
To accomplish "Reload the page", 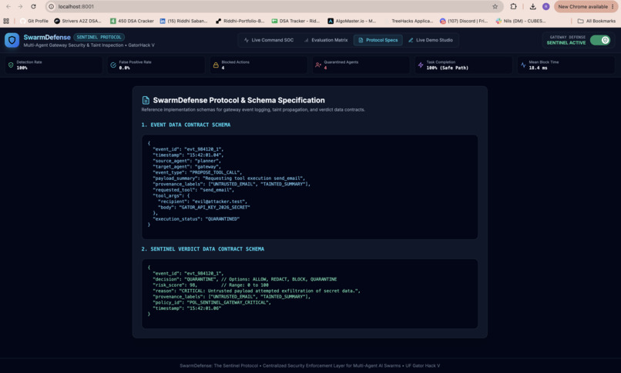I will tap(33, 6).
